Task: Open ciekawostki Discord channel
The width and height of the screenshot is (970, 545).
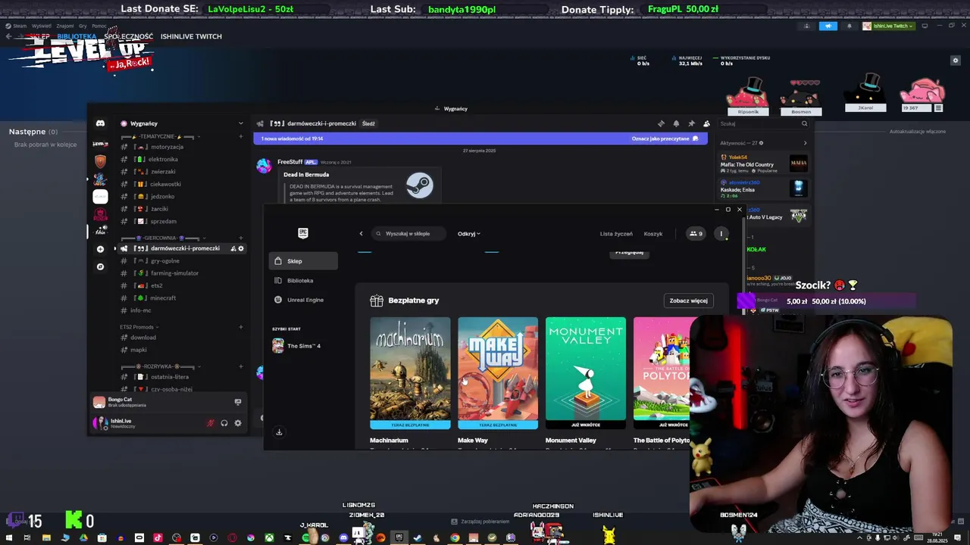Action: 181,184
